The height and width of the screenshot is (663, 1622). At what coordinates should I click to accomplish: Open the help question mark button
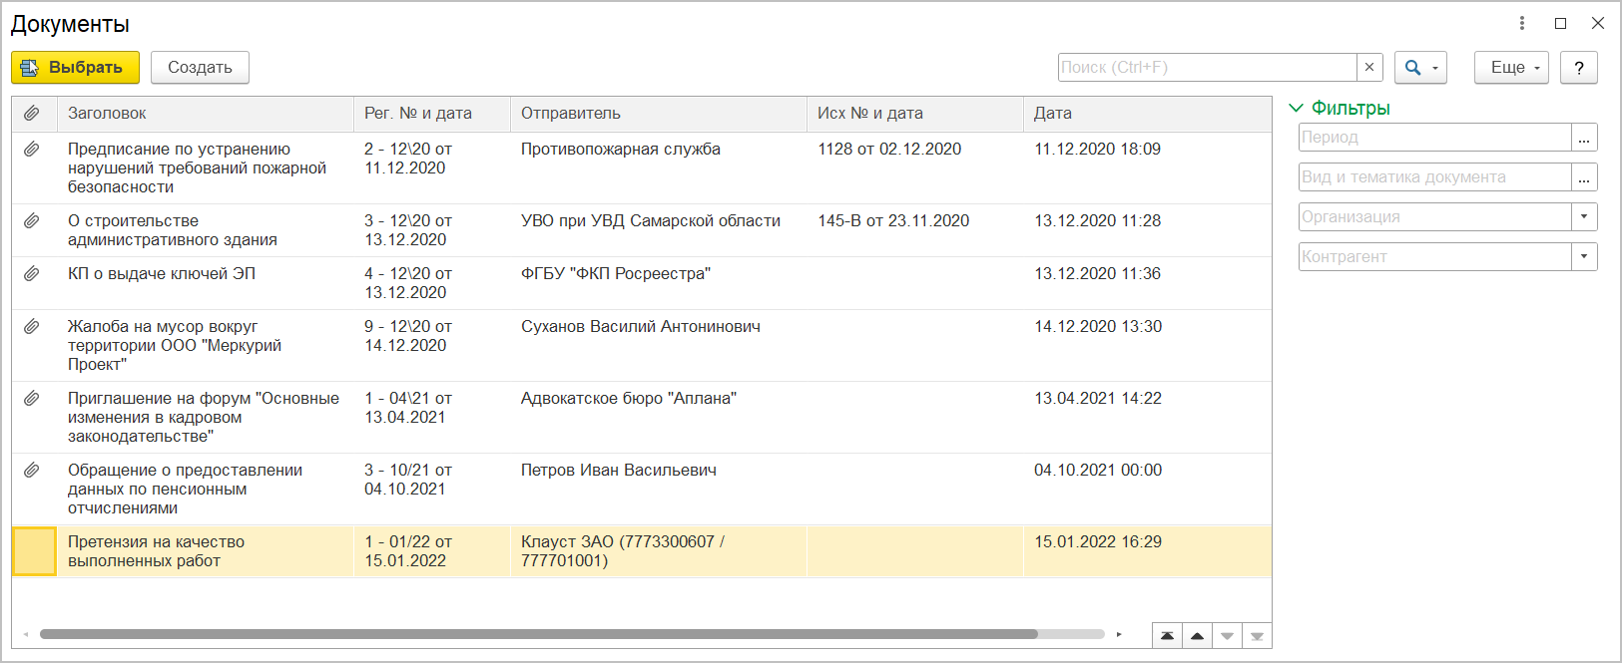(1578, 68)
